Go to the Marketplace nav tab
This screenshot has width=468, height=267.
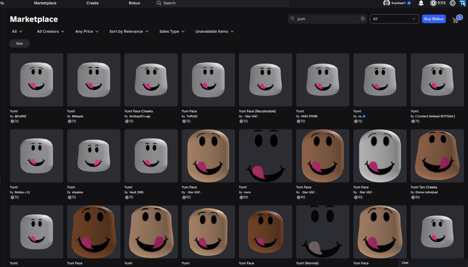coord(45,3)
